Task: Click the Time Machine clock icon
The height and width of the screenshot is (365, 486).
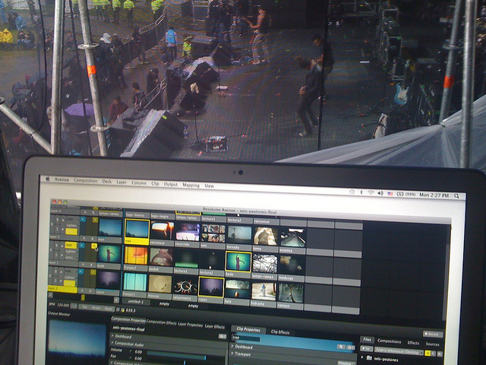Action: point(350,192)
